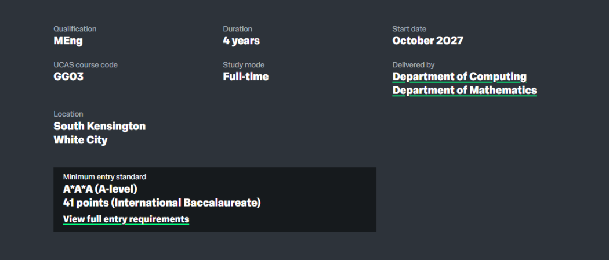
Task: Click the MEng qualification value
Action: click(69, 41)
